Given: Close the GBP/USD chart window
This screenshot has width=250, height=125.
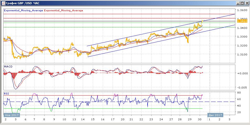Looking at the screenshot, I should click(x=247, y=3).
